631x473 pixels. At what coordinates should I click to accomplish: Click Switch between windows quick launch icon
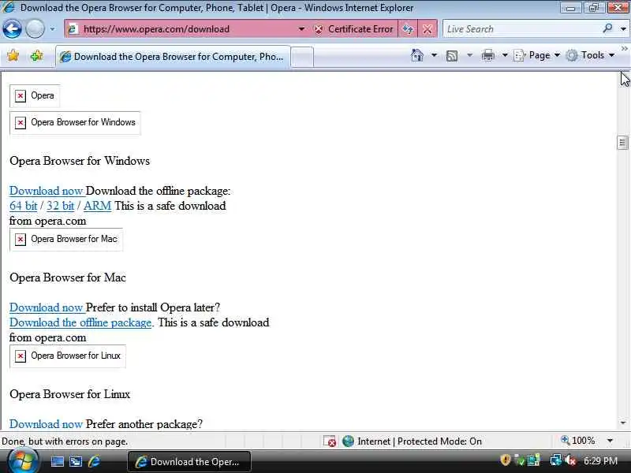click(x=76, y=461)
